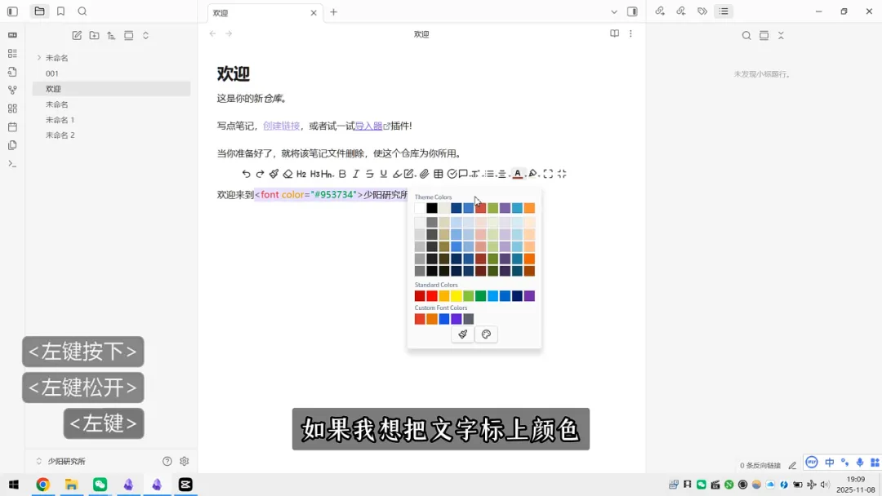Insert a table using the table icon

point(438,173)
